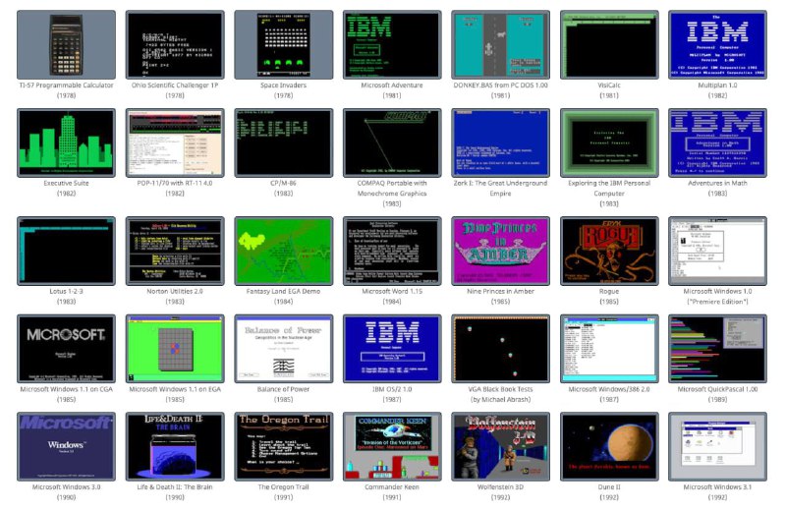
Task: Open the VisiCalc screenshot
Action: [x=609, y=44]
